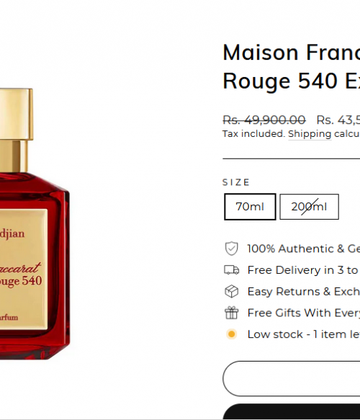Click the Maison Francis product title
Image resolution: width=360 pixels, height=420 pixels.
coord(291,66)
